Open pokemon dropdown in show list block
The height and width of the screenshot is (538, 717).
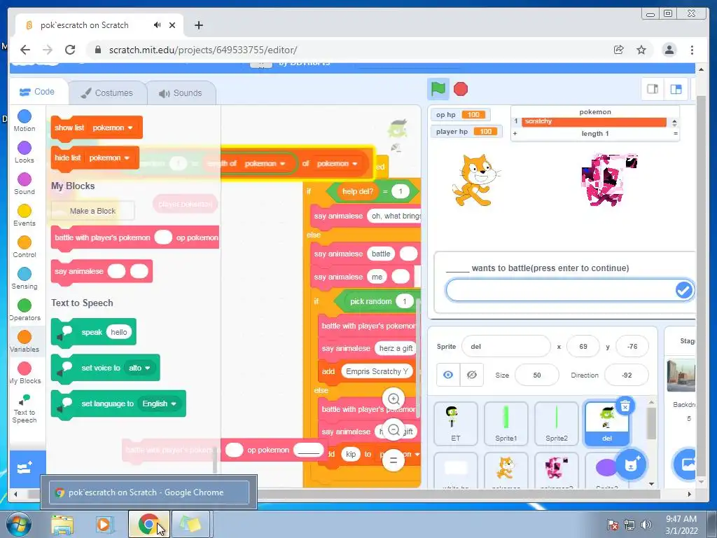tap(113, 127)
